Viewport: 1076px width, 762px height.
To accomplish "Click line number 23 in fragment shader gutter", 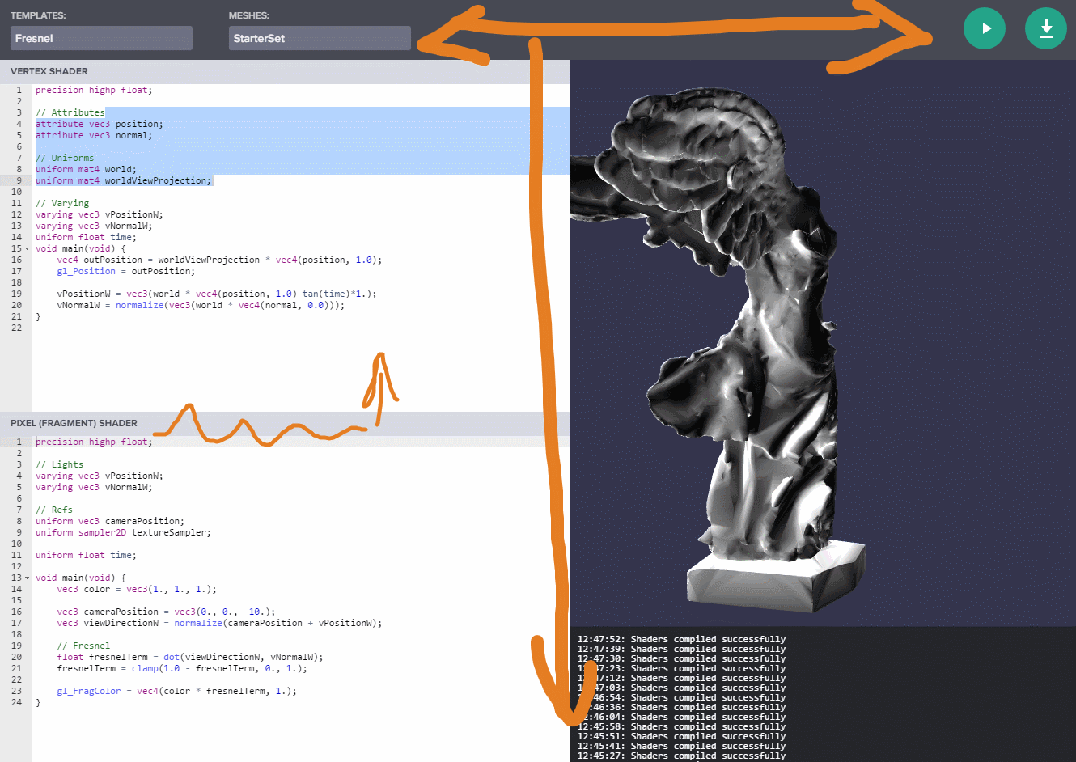I will pos(16,691).
